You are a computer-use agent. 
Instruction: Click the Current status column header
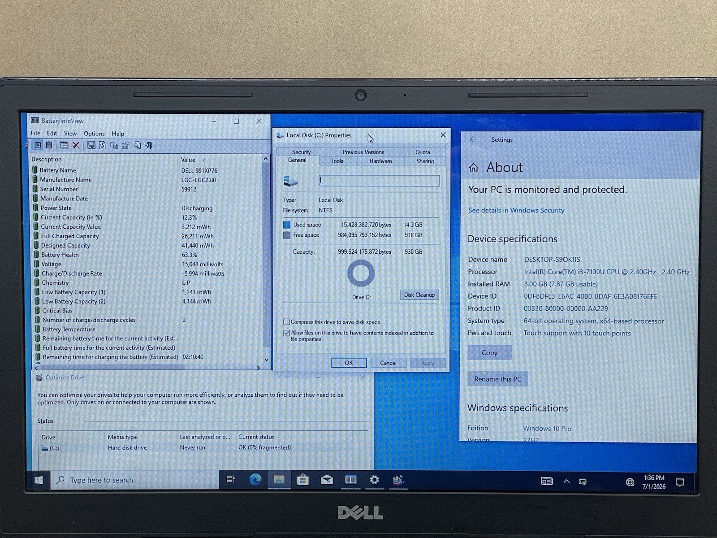pos(256,437)
